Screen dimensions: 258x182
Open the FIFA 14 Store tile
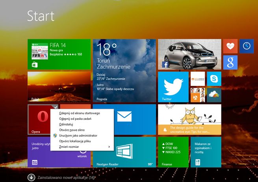click(x=59, y=54)
